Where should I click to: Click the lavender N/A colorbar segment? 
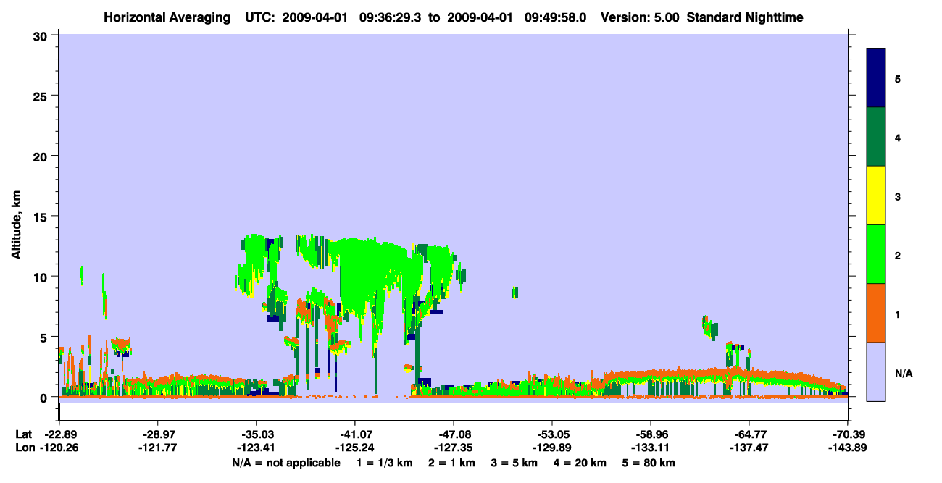pos(876,371)
